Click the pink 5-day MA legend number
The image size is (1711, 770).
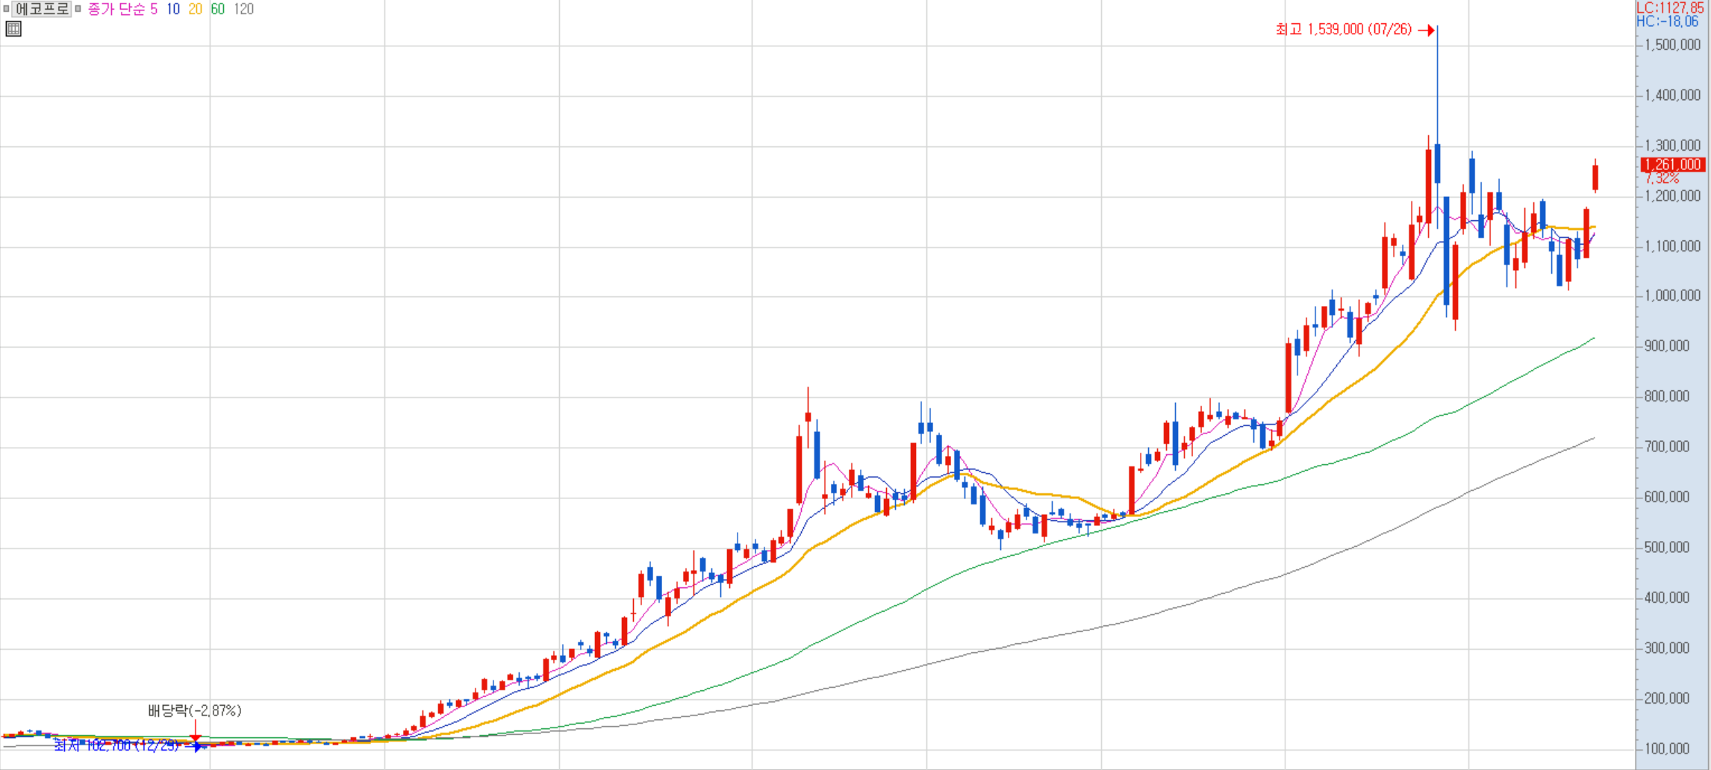(x=154, y=9)
